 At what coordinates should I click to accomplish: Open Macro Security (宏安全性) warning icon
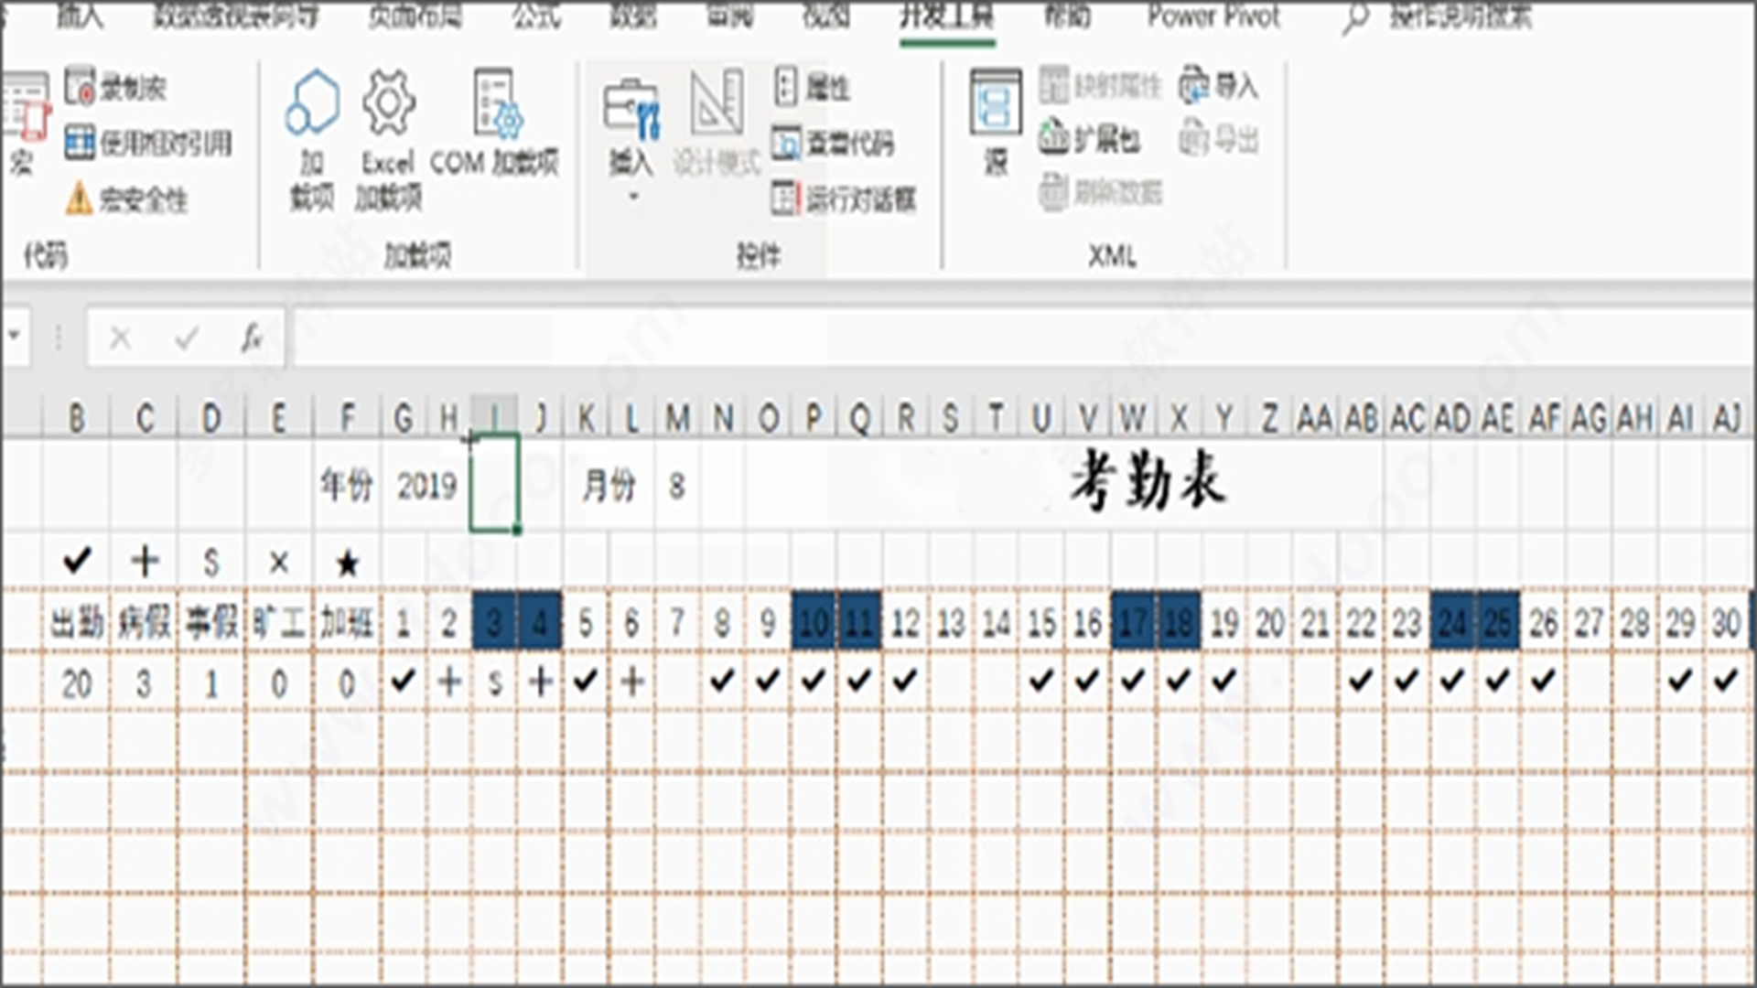point(80,199)
